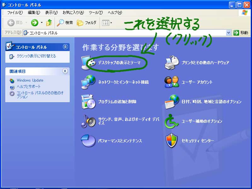
Task: Open the ファイル(F) menu
Action: point(15,13)
